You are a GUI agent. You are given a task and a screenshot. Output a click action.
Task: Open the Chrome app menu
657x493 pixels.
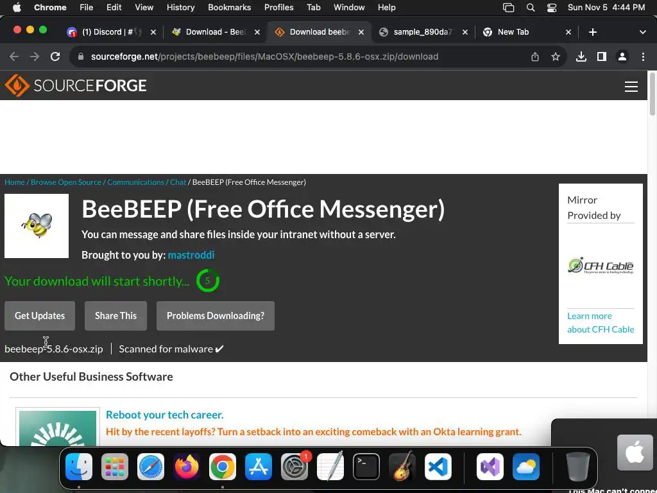point(50,8)
